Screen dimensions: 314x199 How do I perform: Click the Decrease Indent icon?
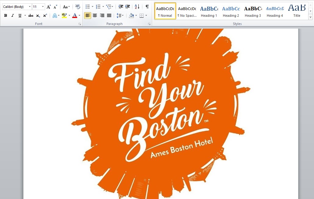point(120,7)
